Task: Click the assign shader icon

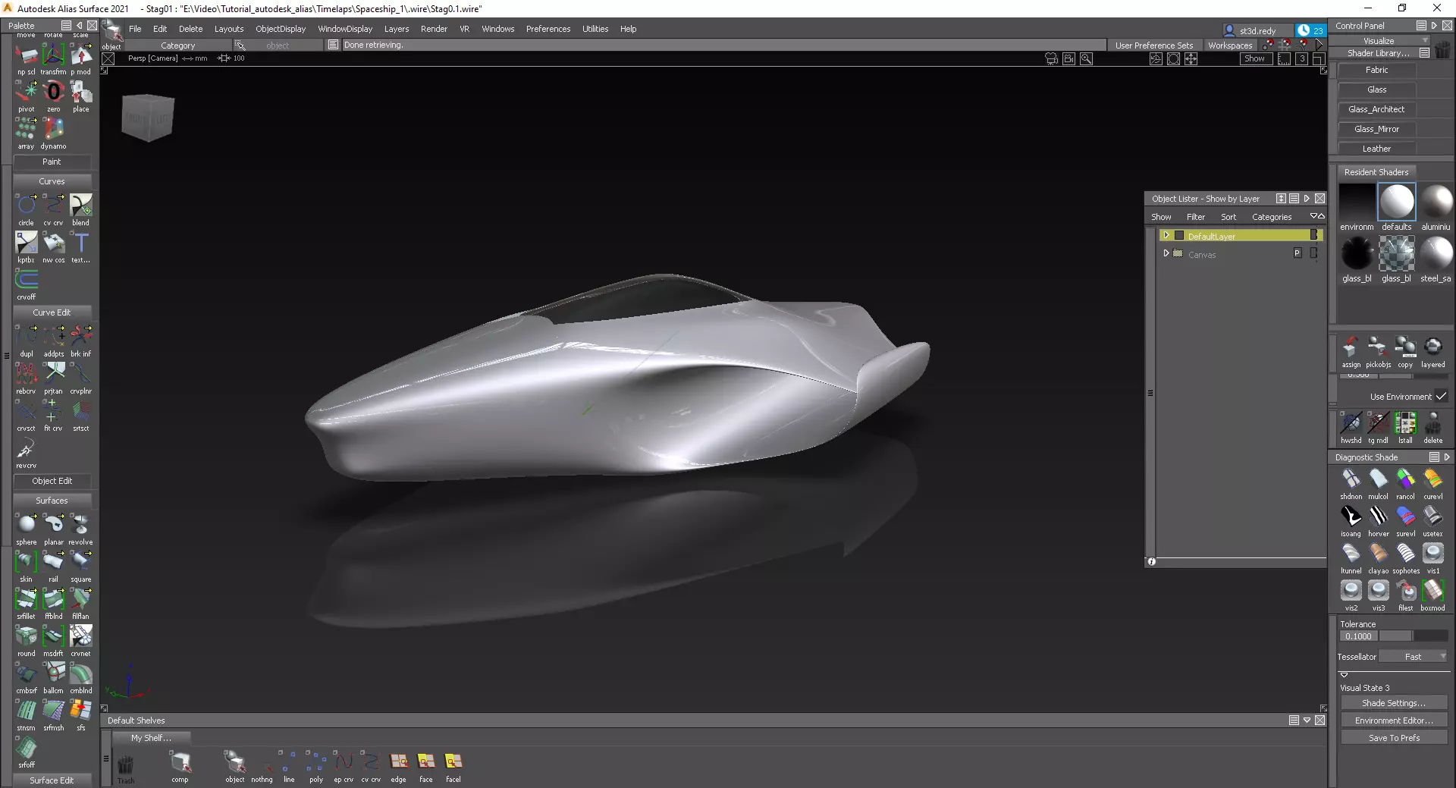Action: click(x=1351, y=347)
